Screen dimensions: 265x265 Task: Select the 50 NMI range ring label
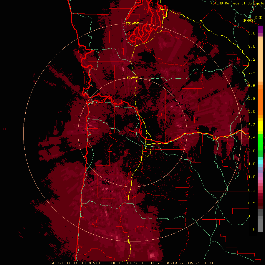coord(132,78)
